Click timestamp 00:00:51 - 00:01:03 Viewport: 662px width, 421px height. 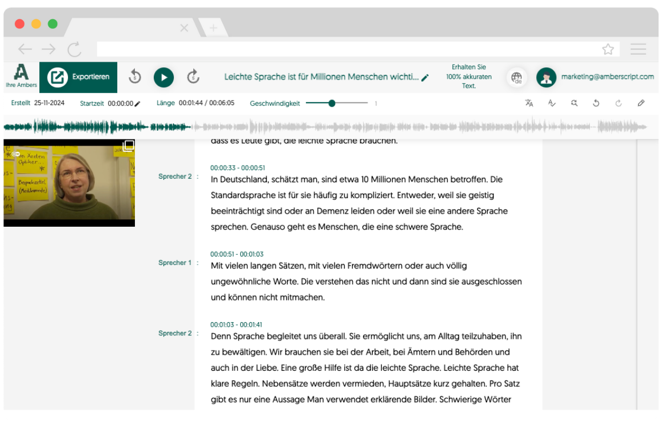click(x=237, y=254)
